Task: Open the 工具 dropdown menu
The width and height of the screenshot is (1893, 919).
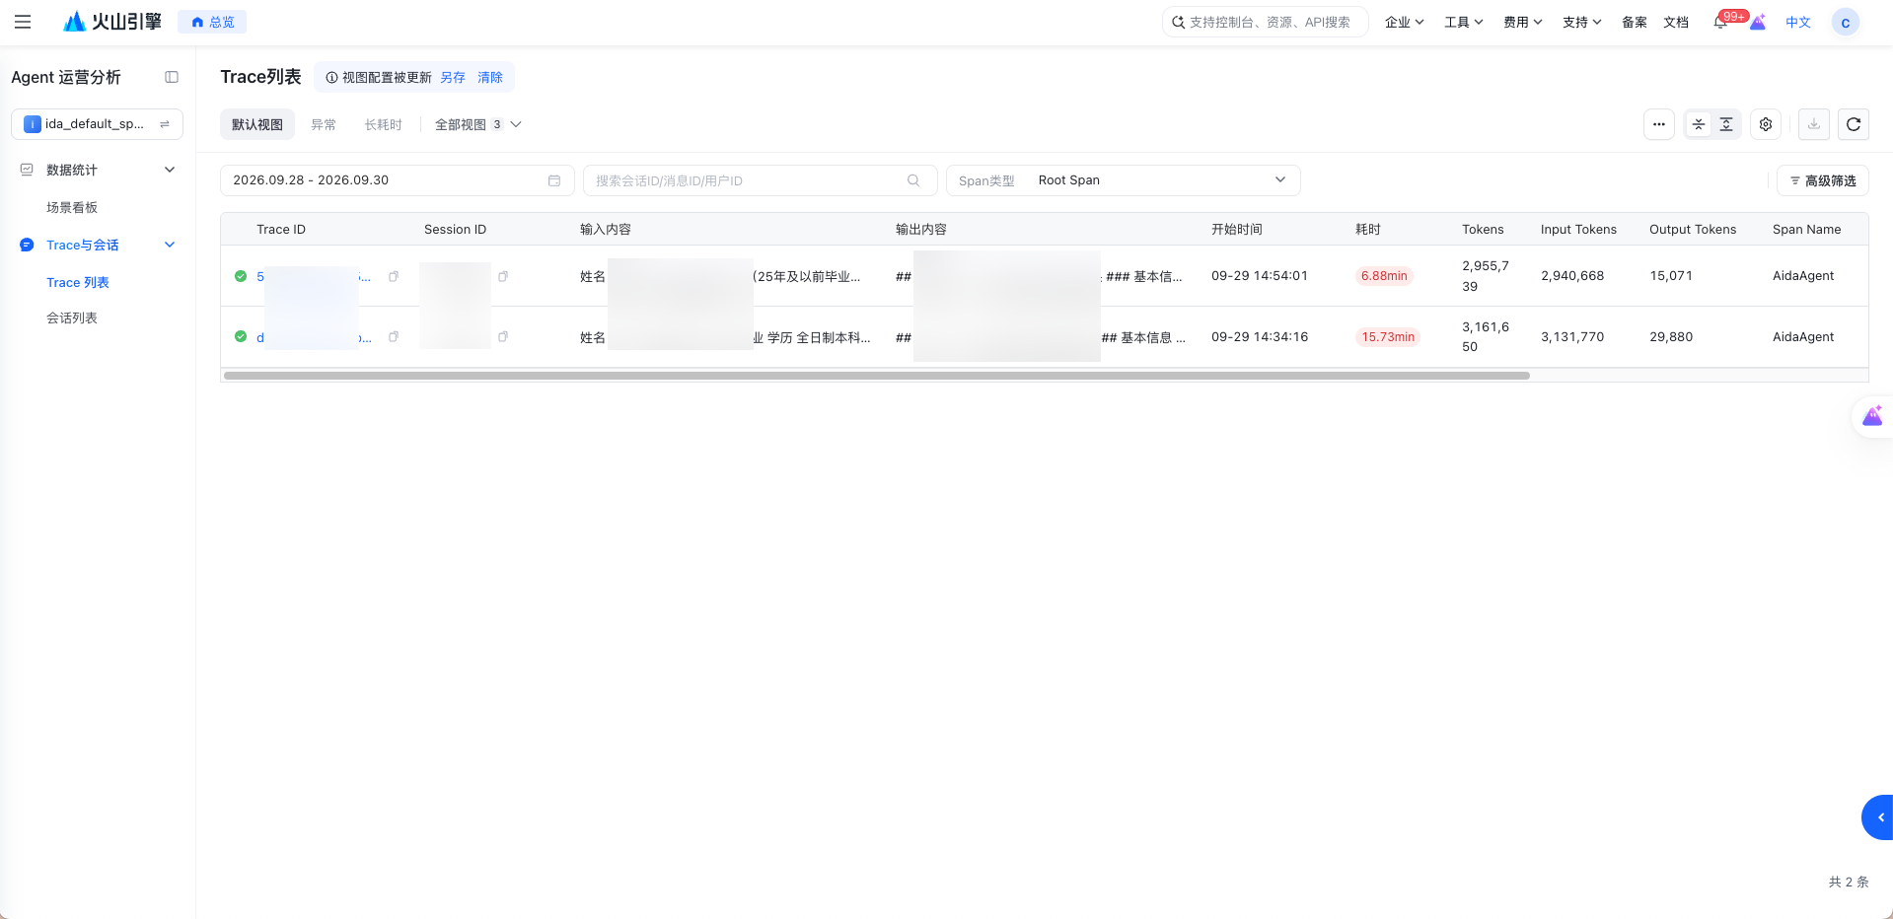Action: [1464, 22]
